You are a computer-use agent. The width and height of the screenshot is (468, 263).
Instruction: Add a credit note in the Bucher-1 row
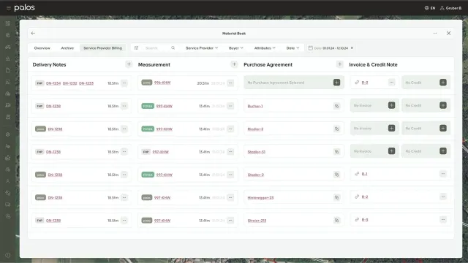[443, 105]
